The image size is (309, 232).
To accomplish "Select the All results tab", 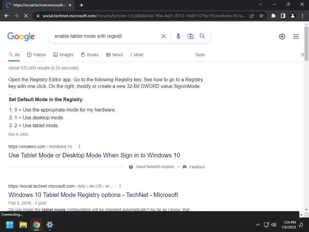I will point(14,55).
